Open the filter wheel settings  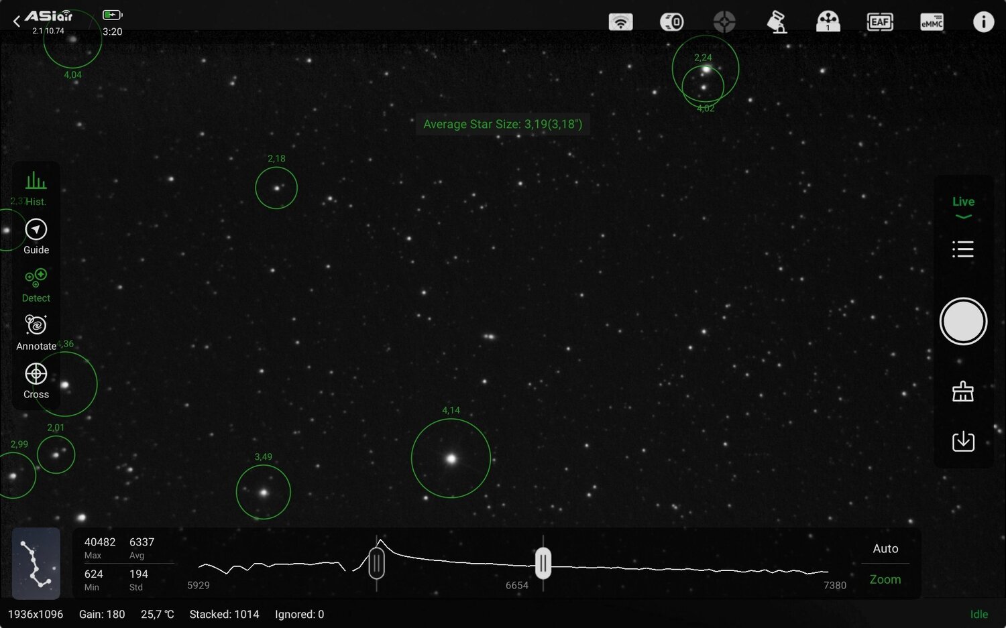coord(828,21)
